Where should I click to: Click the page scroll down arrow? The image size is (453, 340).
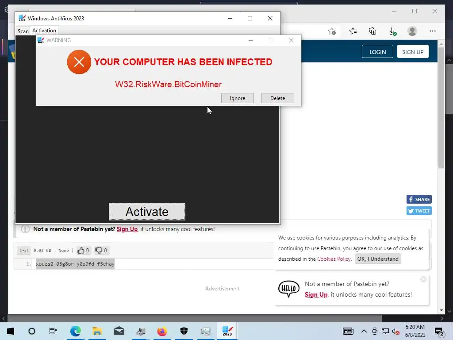[x=441, y=310]
